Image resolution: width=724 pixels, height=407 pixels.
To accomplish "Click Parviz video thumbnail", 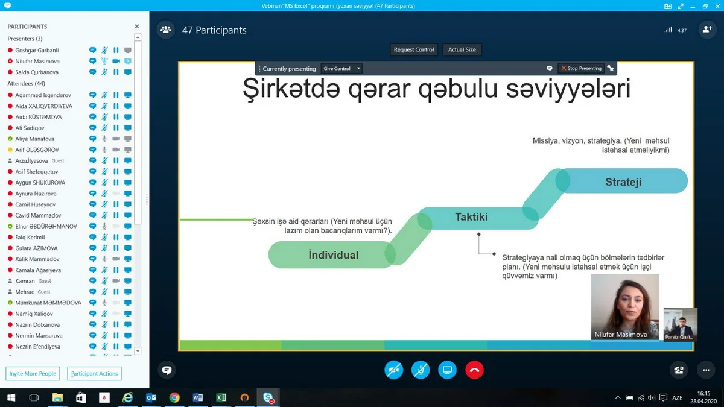I will (x=681, y=324).
